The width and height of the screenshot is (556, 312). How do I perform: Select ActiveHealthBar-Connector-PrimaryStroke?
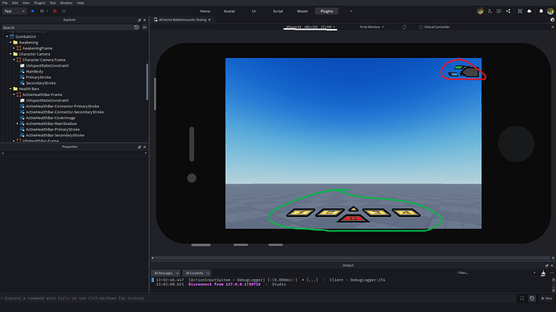pyautogui.click(x=62, y=106)
